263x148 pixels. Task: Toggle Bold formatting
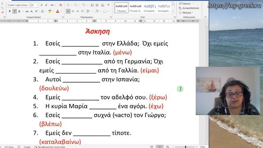point(10,11)
